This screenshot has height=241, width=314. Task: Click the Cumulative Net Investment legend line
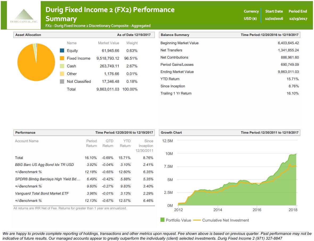pos(197,220)
